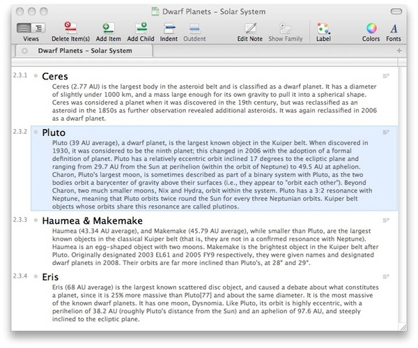Select the Haumea & Makemake heading
Image resolution: width=418 pixels, height=348 pixels.
click(92, 221)
